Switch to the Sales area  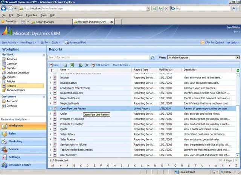(x=23, y=134)
